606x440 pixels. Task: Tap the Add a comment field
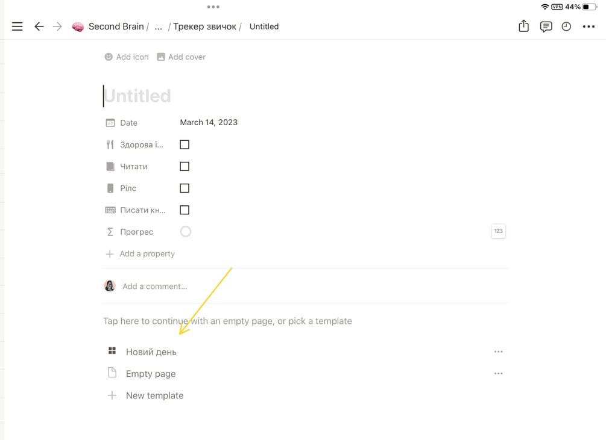(154, 287)
